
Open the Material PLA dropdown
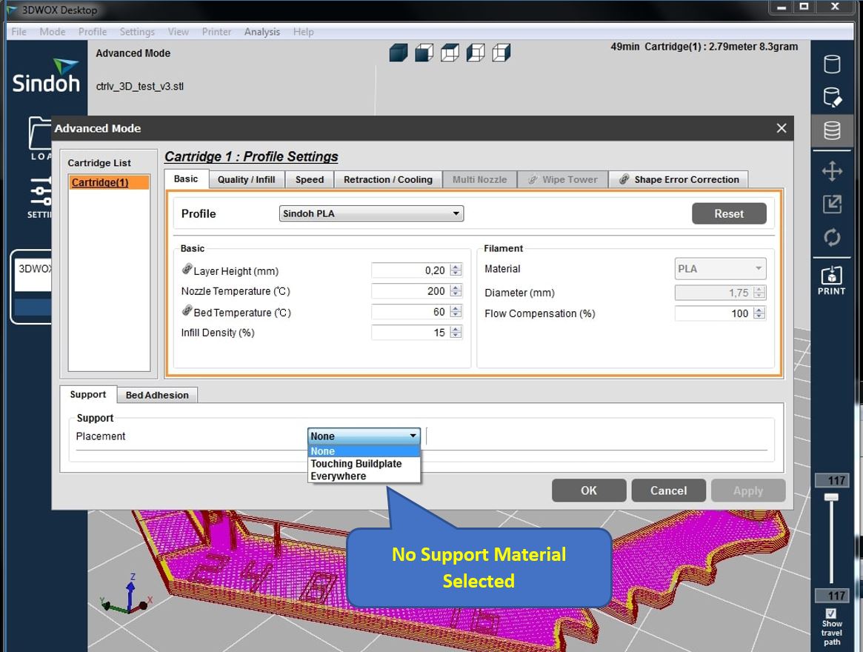coord(720,269)
